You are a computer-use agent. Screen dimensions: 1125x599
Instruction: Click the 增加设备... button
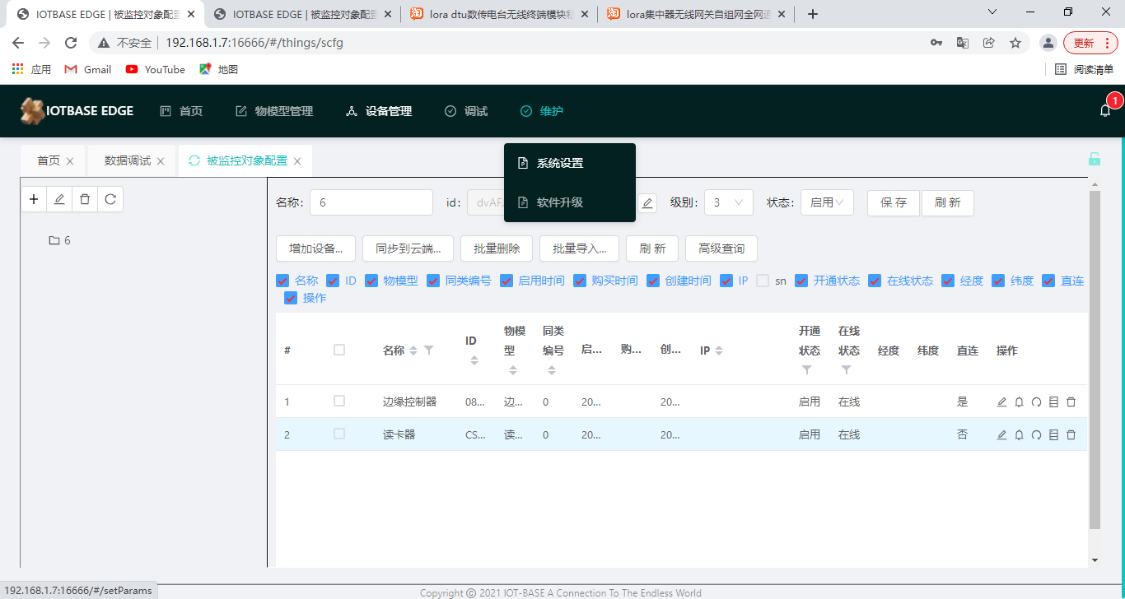[x=315, y=248]
